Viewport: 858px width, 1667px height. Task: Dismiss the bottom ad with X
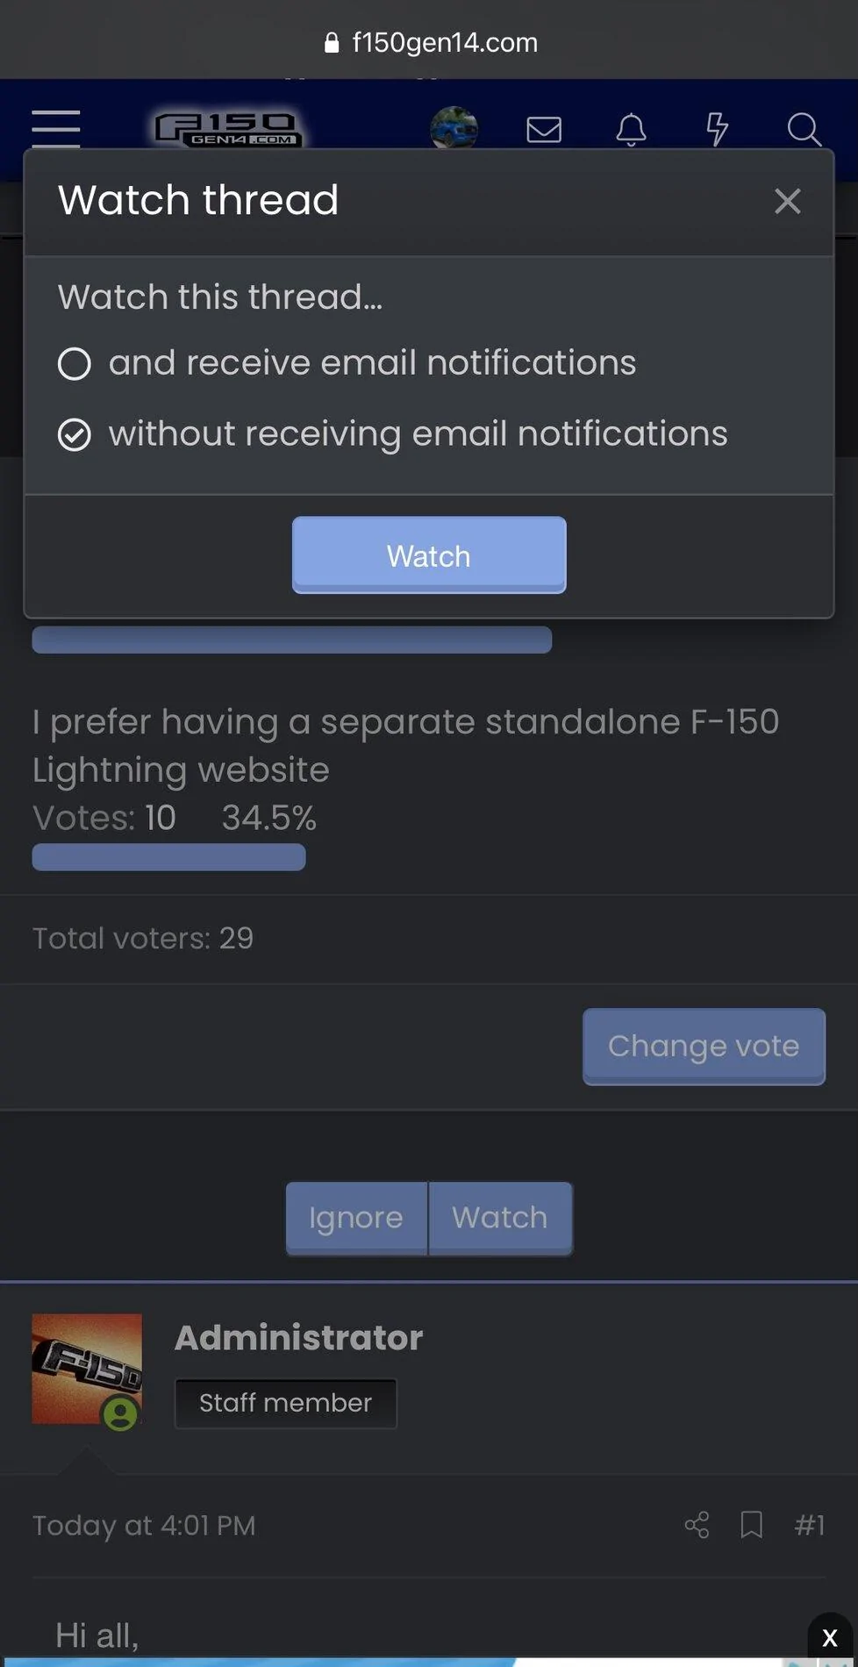[829, 1637]
